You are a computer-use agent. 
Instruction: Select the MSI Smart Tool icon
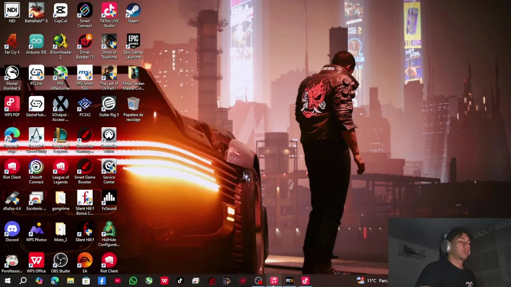point(85,78)
